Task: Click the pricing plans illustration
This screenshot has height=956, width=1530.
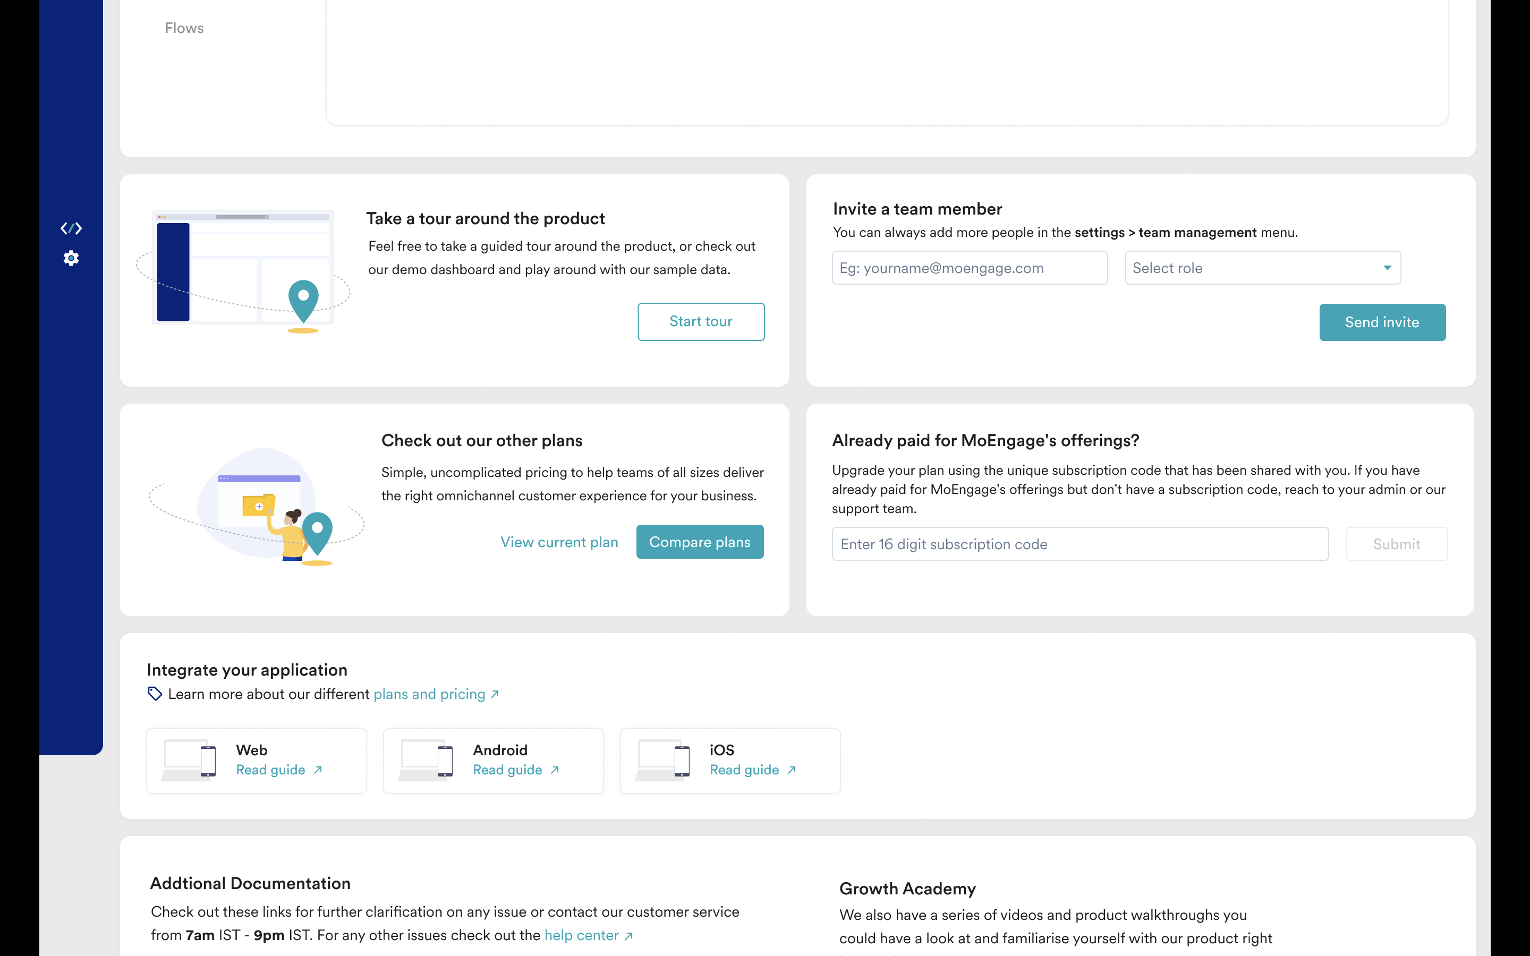Action: tap(257, 507)
